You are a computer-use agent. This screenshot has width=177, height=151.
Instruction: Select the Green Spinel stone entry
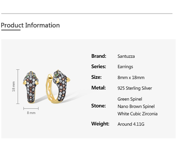pos(130,99)
